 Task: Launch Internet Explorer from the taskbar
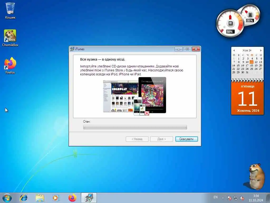point(23,198)
